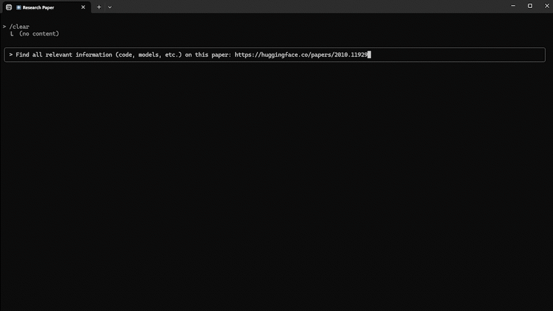This screenshot has height=311, width=553.
Task: Click the block cursor at prompt end
Action: 369,55
